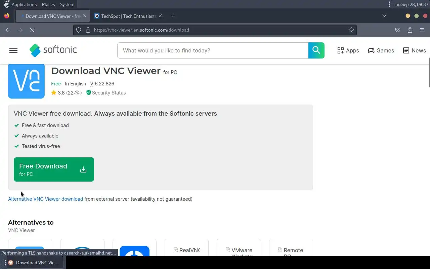Viewport: 430px width, 269px height.
Task: Open the Pocket save icon
Action: (x=398, y=30)
